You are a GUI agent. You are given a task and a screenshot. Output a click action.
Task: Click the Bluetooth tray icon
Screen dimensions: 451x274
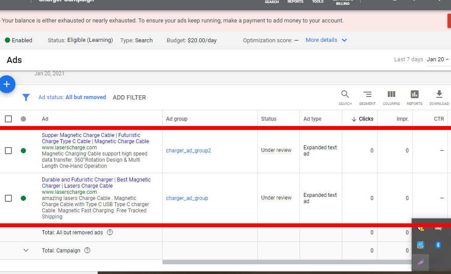(438, 245)
